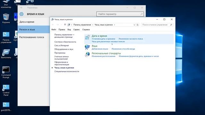Focus the Найти параметр search field

pos(120,14)
